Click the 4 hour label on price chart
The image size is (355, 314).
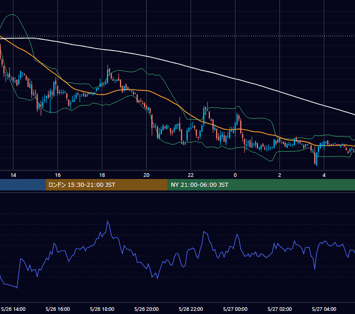pos(324,175)
